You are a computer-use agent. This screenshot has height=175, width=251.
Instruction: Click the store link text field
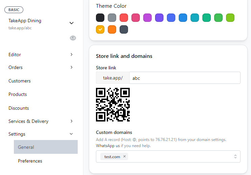pos(184,78)
